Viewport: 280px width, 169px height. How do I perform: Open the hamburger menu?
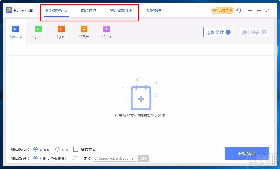click(250, 10)
